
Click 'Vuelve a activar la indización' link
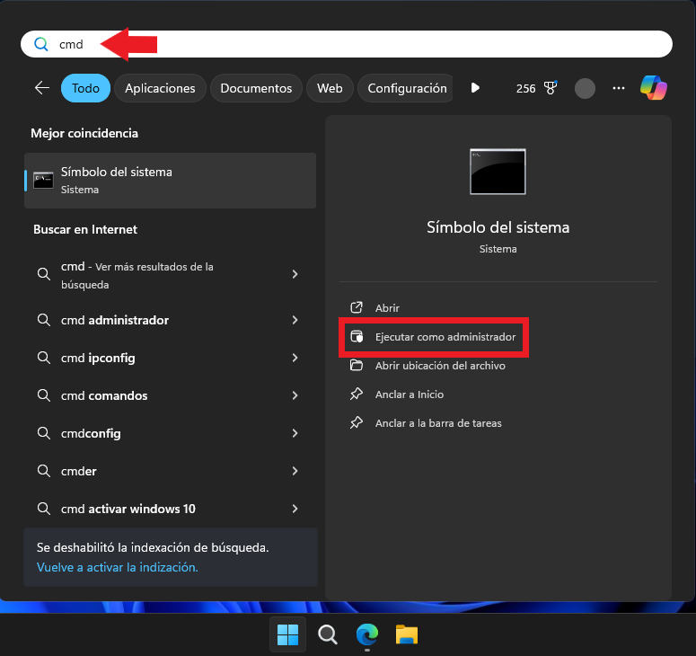pos(117,567)
